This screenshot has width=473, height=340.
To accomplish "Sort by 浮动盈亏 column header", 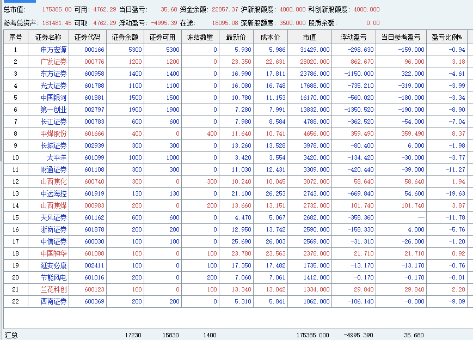I will click(x=354, y=38).
